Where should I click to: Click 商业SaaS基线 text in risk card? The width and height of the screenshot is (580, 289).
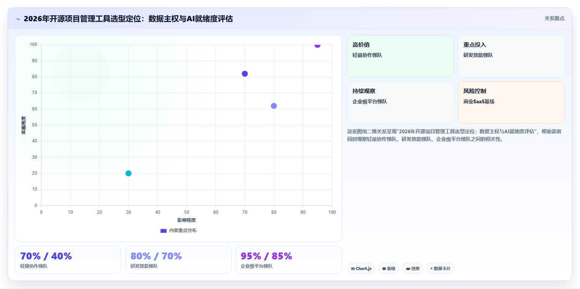(x=478, y=101)
